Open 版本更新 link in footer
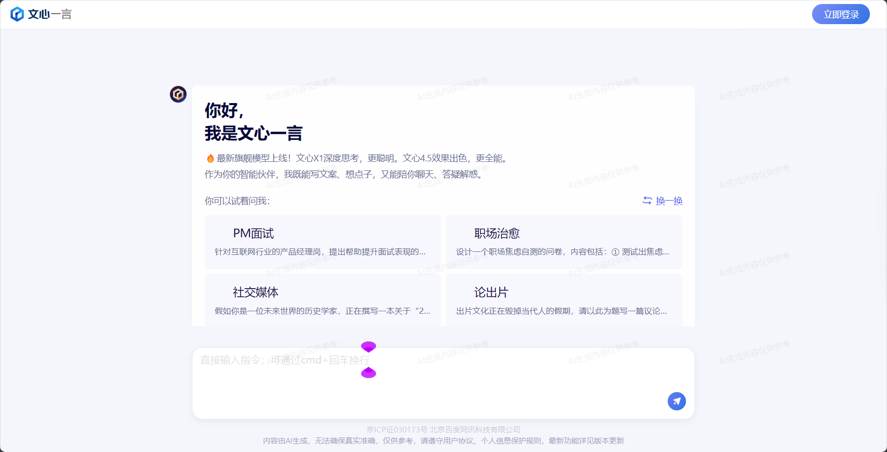Image resolution: width=887 pixels, height=452 pixels. pyautogui.click(x=609, y=441)
